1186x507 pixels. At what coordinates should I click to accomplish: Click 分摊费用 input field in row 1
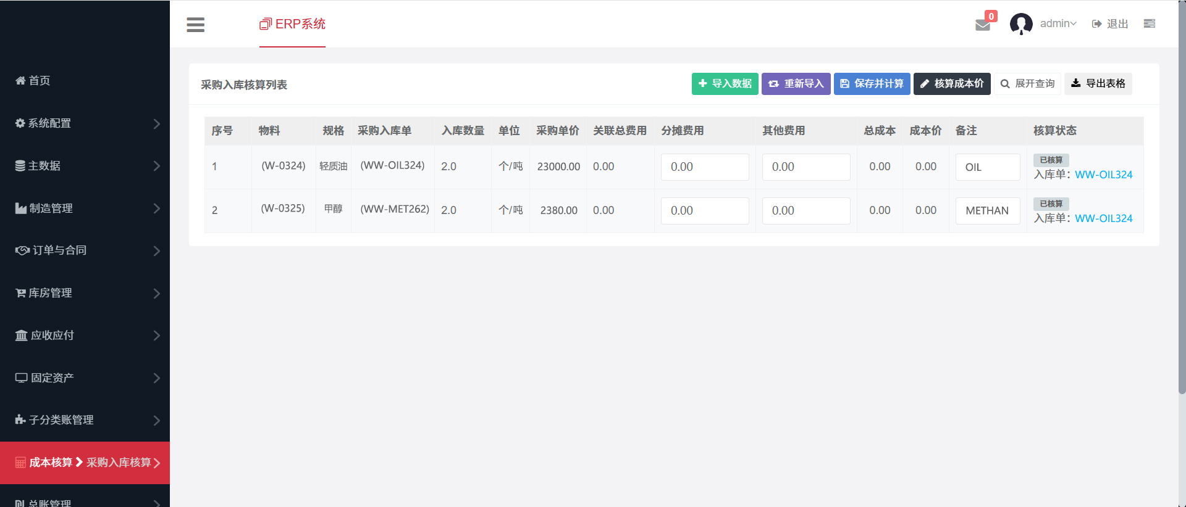pos(704,167)
